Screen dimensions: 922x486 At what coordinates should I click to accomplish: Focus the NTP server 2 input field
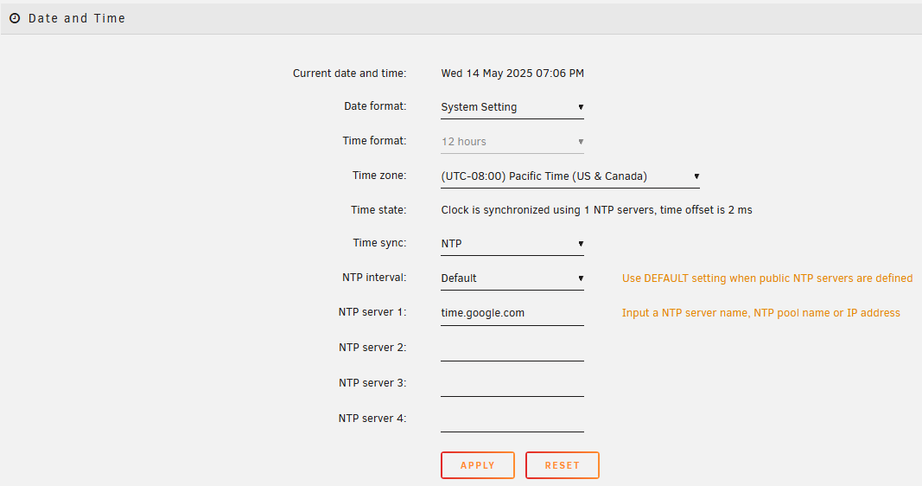[x=512, y=349]
